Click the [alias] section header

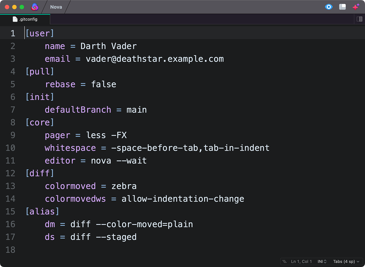pos(42,212)
